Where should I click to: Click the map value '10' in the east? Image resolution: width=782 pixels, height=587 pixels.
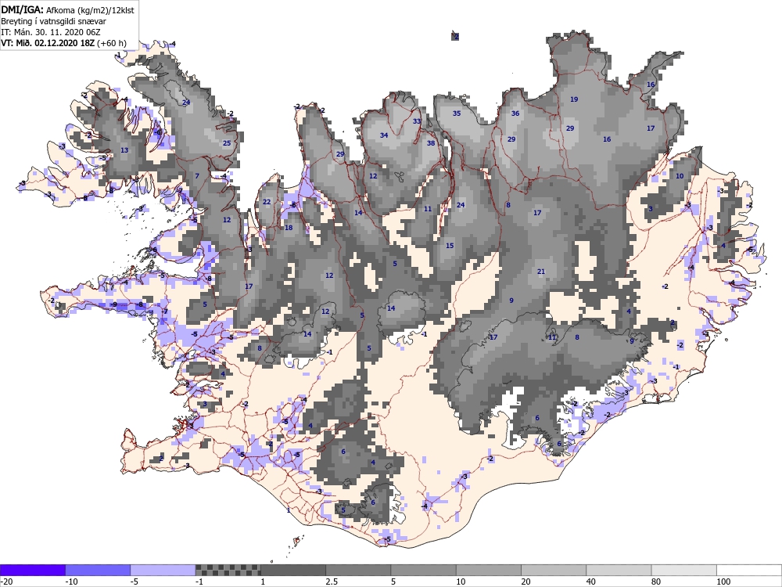coord(680,175)
